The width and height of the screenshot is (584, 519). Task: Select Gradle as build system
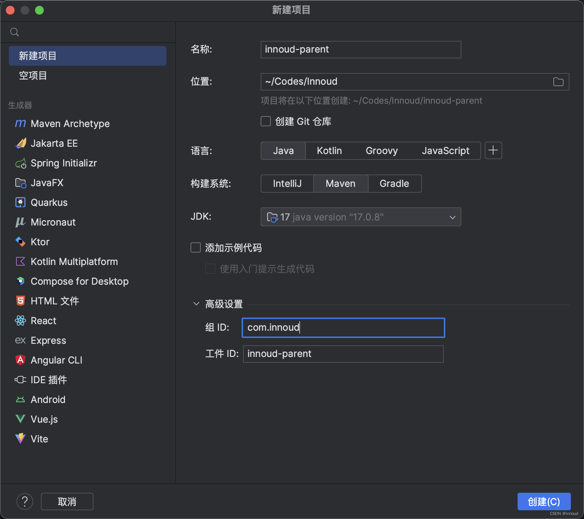[394, 184]
